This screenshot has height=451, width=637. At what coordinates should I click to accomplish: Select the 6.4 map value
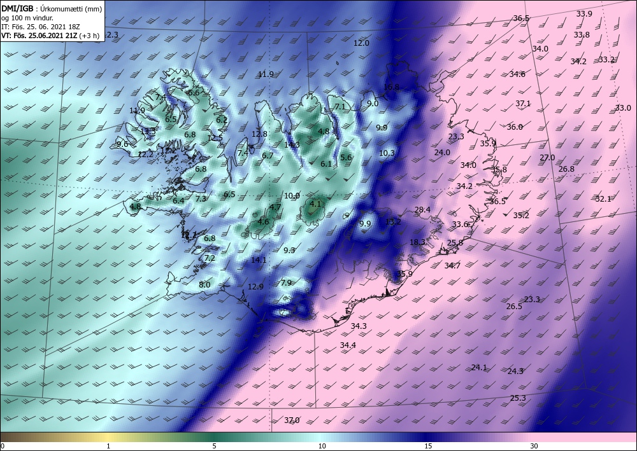click(178, 201)
